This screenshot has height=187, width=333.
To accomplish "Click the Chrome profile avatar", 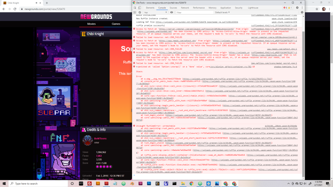I will point(324,9).
